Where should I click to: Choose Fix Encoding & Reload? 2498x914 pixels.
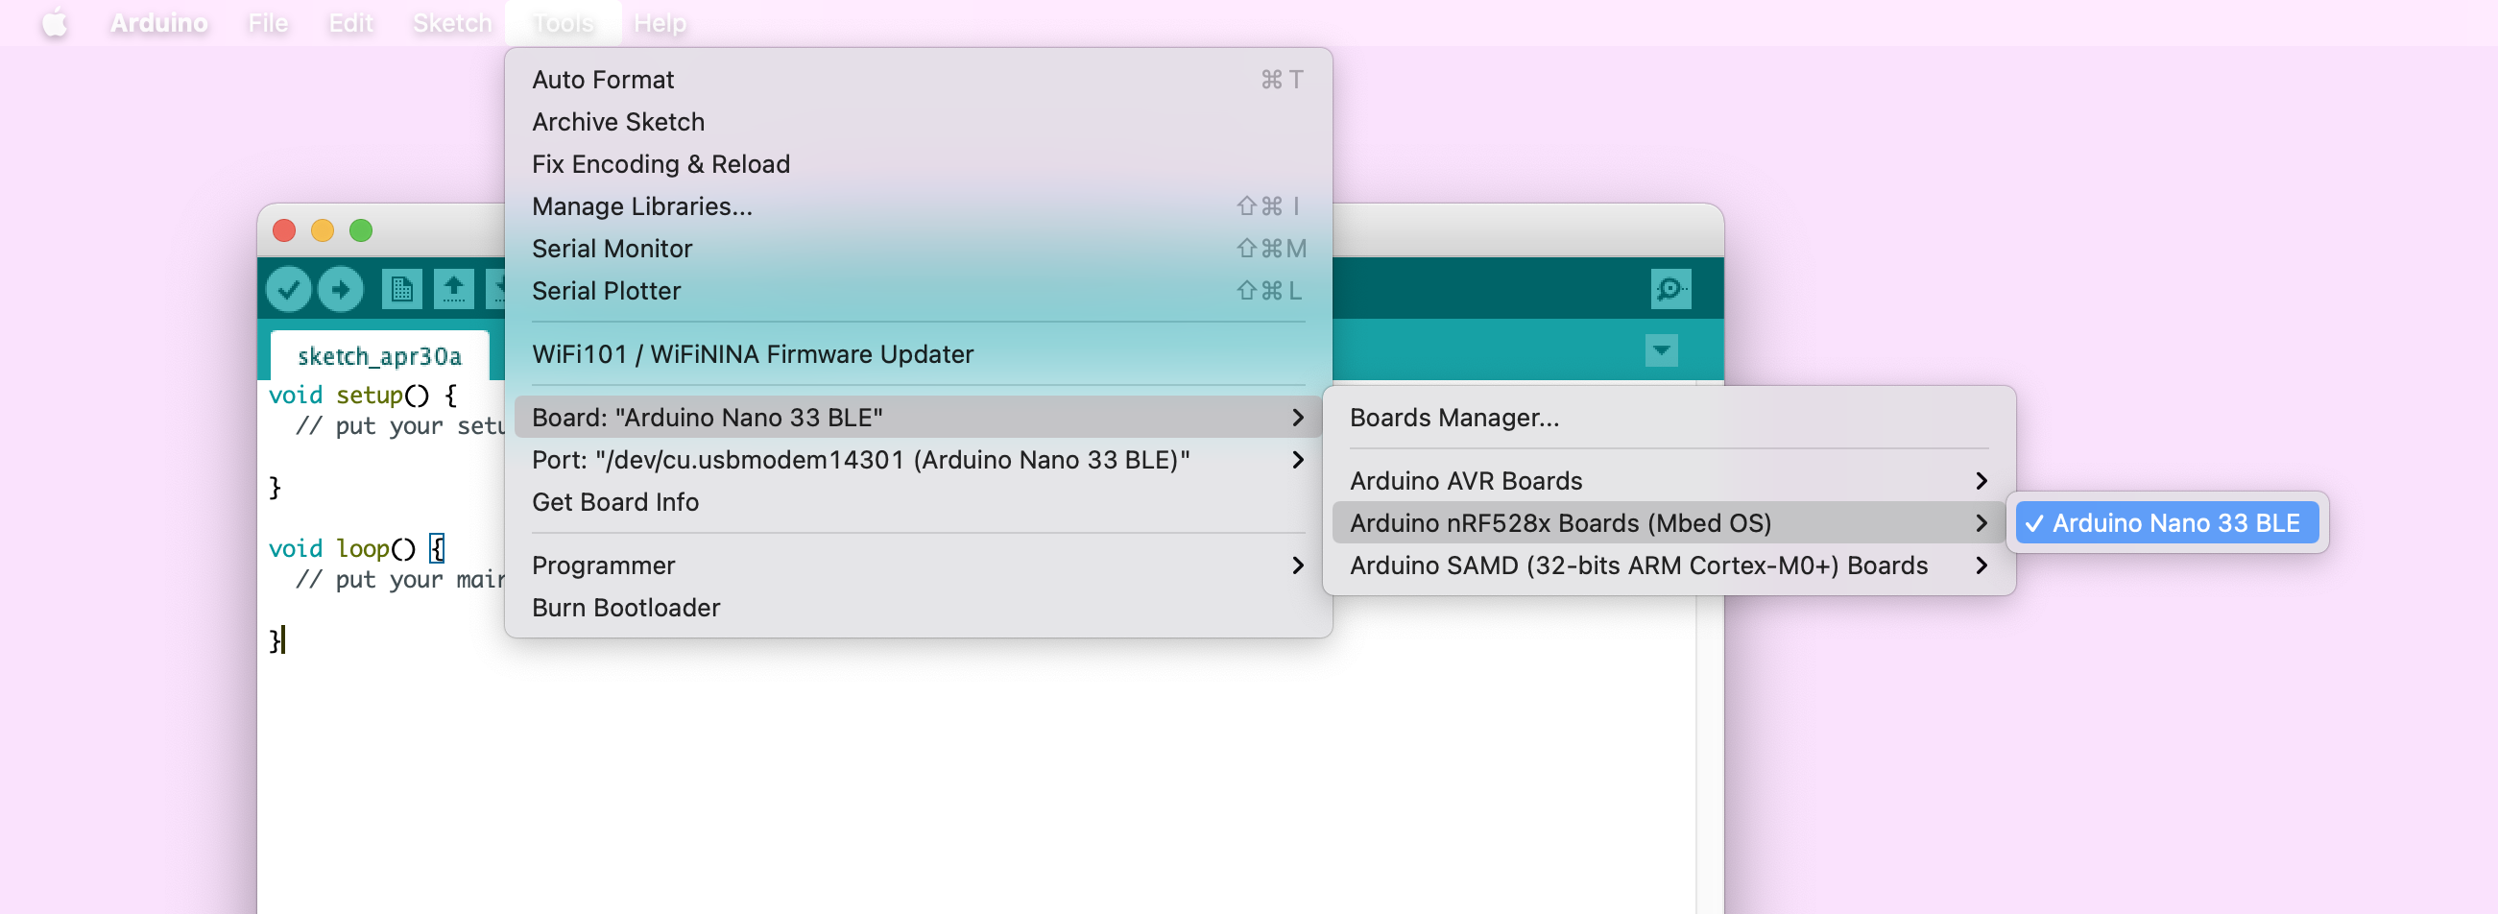point(918,164)
